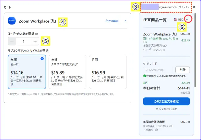
Task: Click the Zoom logo icon
Action: (x=12, y=21)
